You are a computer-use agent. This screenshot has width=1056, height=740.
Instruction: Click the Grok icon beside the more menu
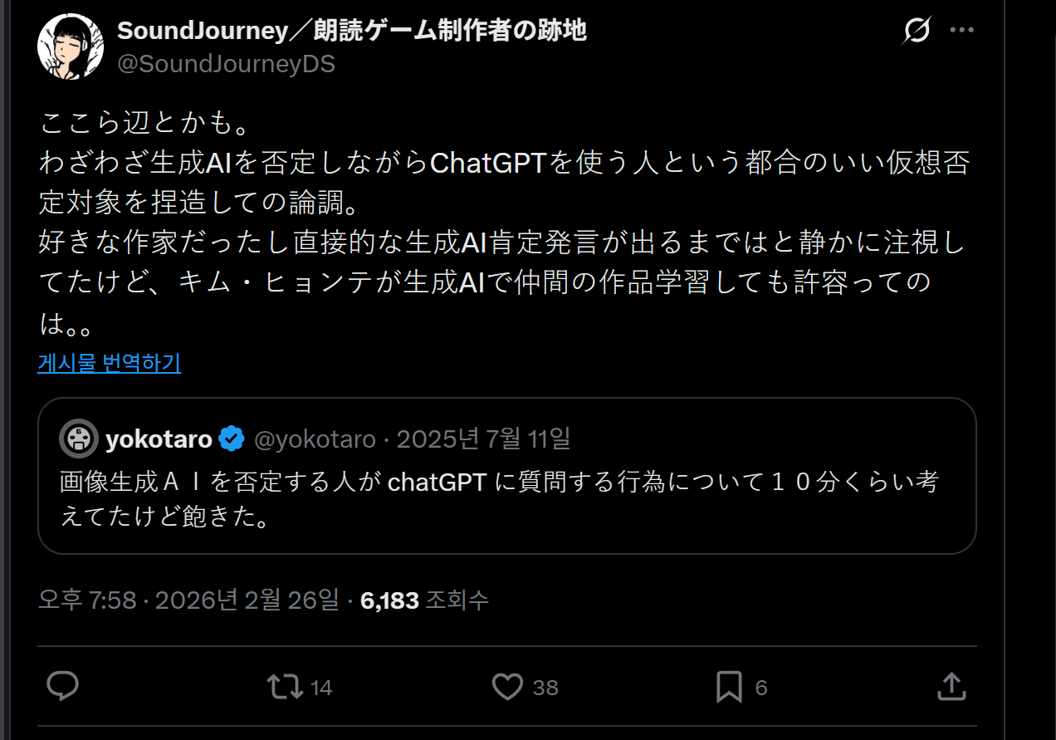click(917, 31)
